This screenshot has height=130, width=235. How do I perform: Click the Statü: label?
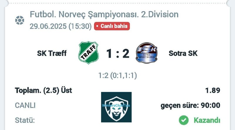(25, 120)
